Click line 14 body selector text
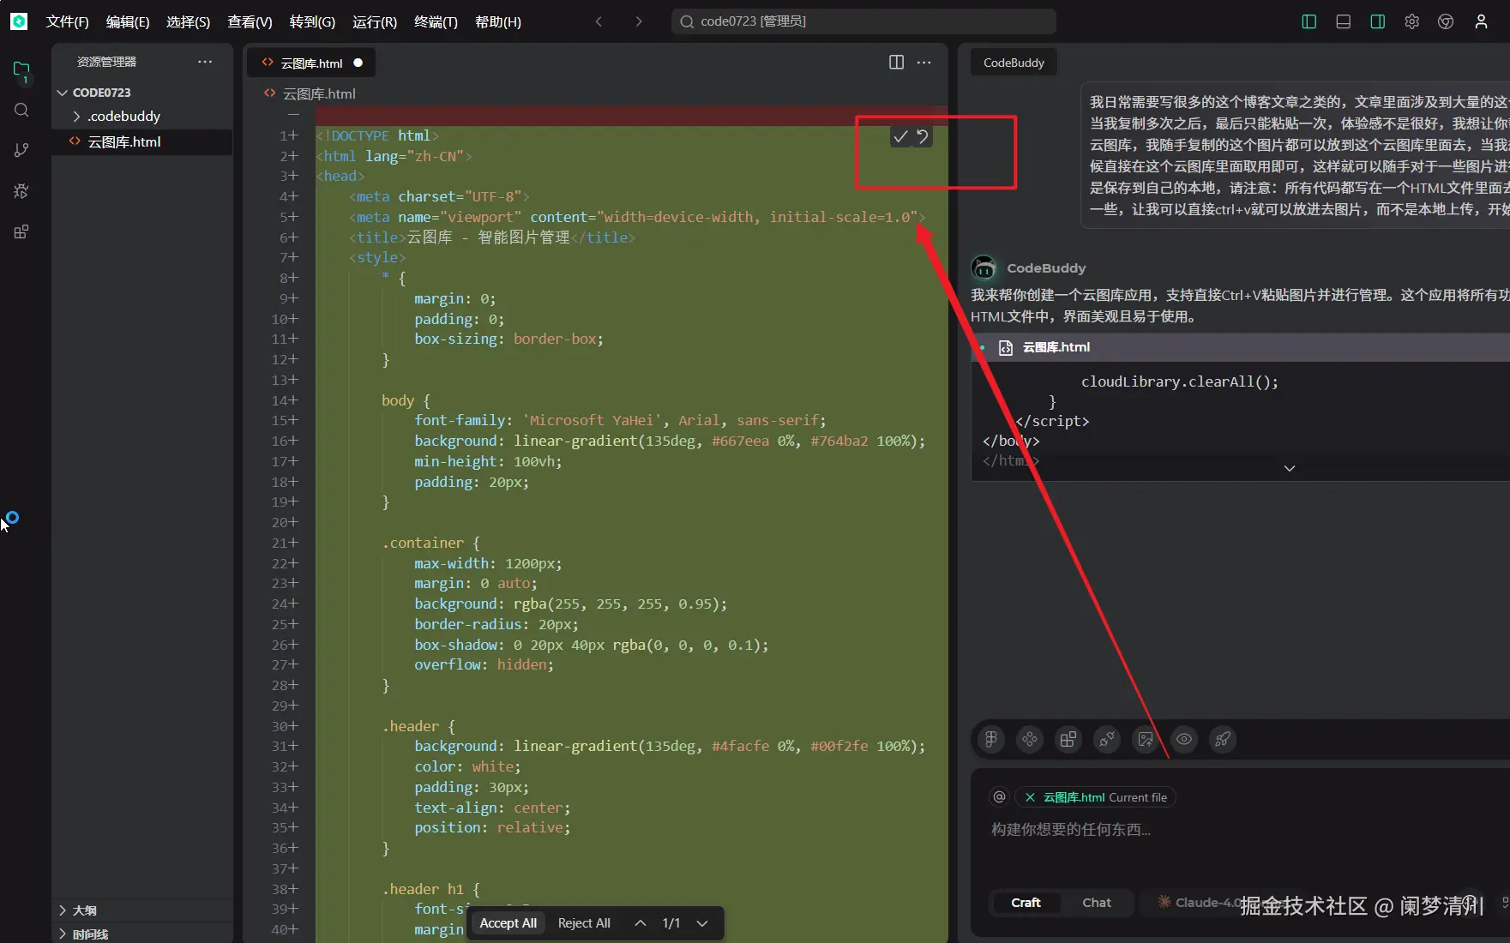Screen dimensions: 1510x943 (x=398, y=400)
